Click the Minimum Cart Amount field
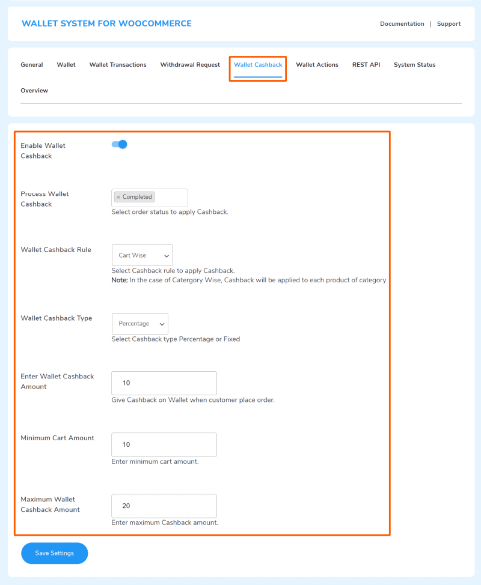The width and height of the screenshot is (481, 585). 164,444
